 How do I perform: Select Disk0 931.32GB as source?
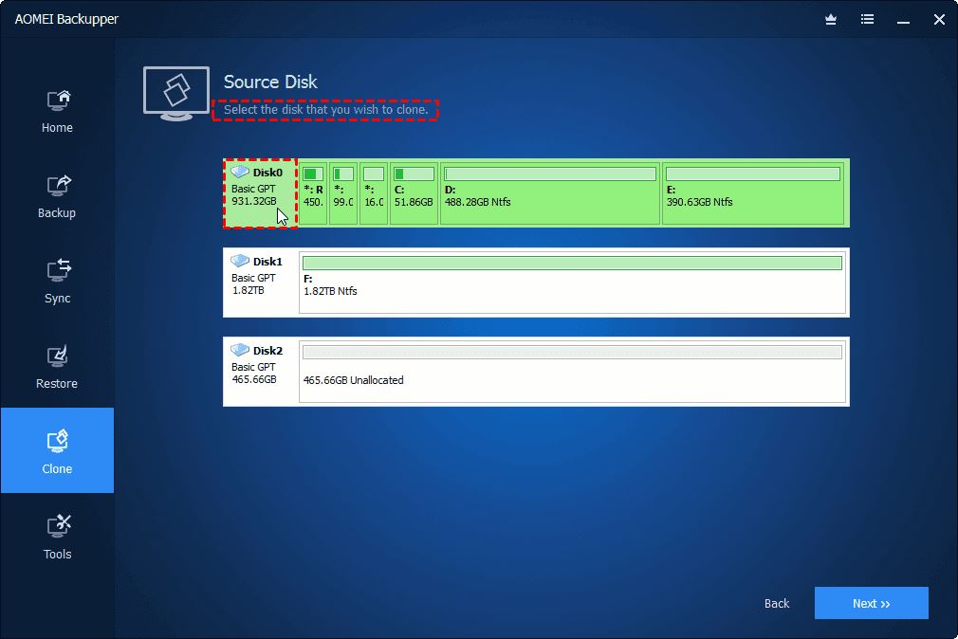tap(260, 193)
